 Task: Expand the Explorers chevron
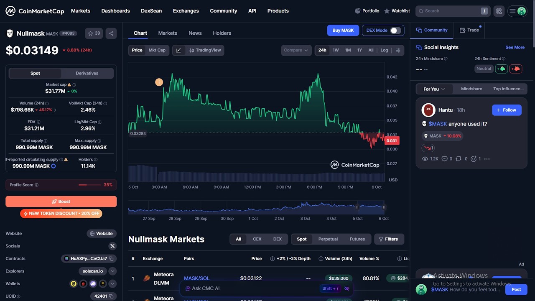(x=112, y=271)
